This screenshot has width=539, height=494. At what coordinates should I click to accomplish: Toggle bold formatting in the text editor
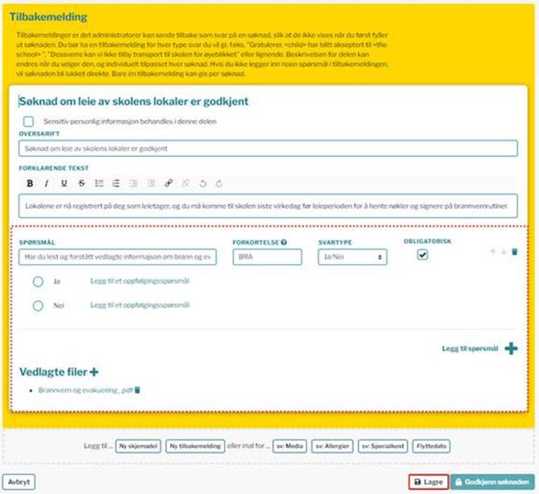(x=30, y=183)
